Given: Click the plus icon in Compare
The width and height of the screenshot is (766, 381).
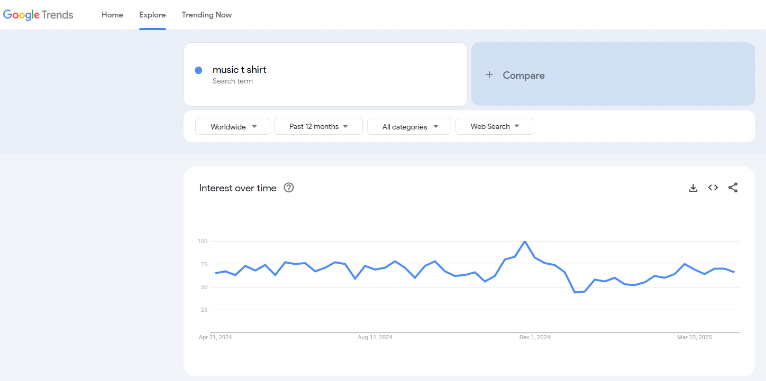Looking at the screenshot, I should tap(489, 75).
